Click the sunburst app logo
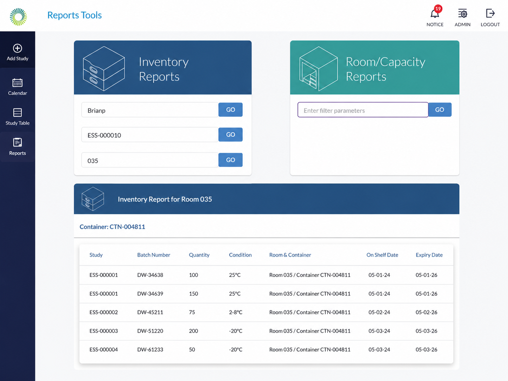 (x=18, y=17)
